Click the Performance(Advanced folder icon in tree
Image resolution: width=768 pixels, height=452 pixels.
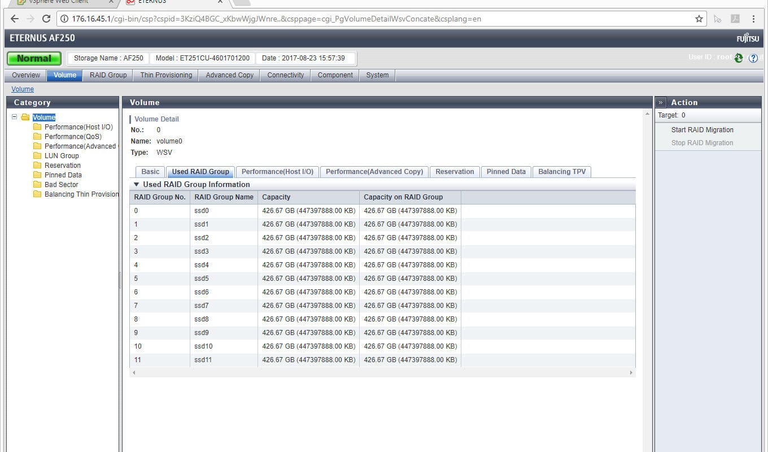point(37,146)
